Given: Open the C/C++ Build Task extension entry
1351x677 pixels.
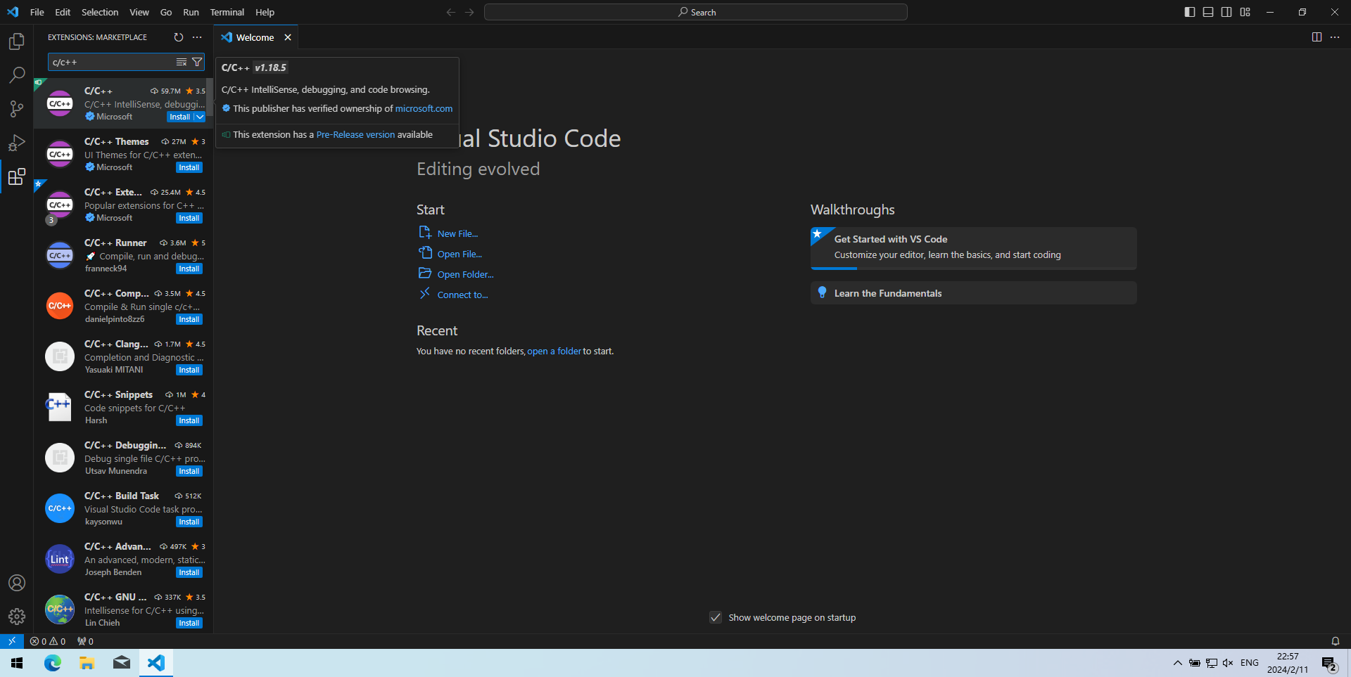Looking at the screenshot, I should point(123,508).
